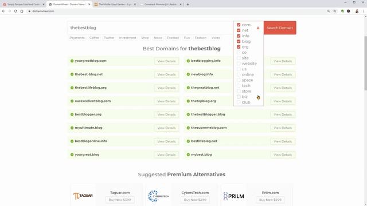This screenshot has width=367, height=206.
Task: Enable the biz extension checkbox
Action: point(239,97)
